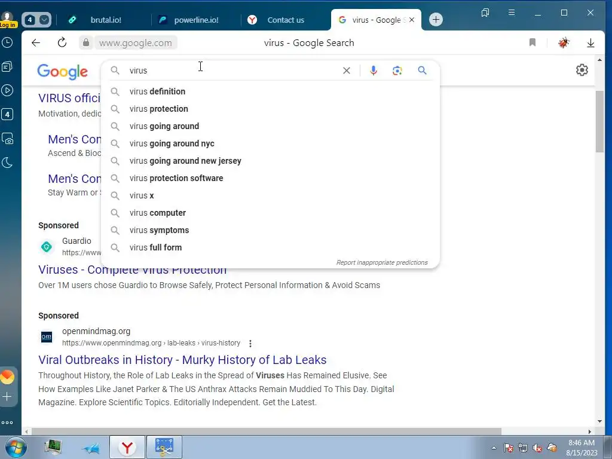Open the Action Center flag tray icon
Screen dimensions: 612x459
[508, 448]
